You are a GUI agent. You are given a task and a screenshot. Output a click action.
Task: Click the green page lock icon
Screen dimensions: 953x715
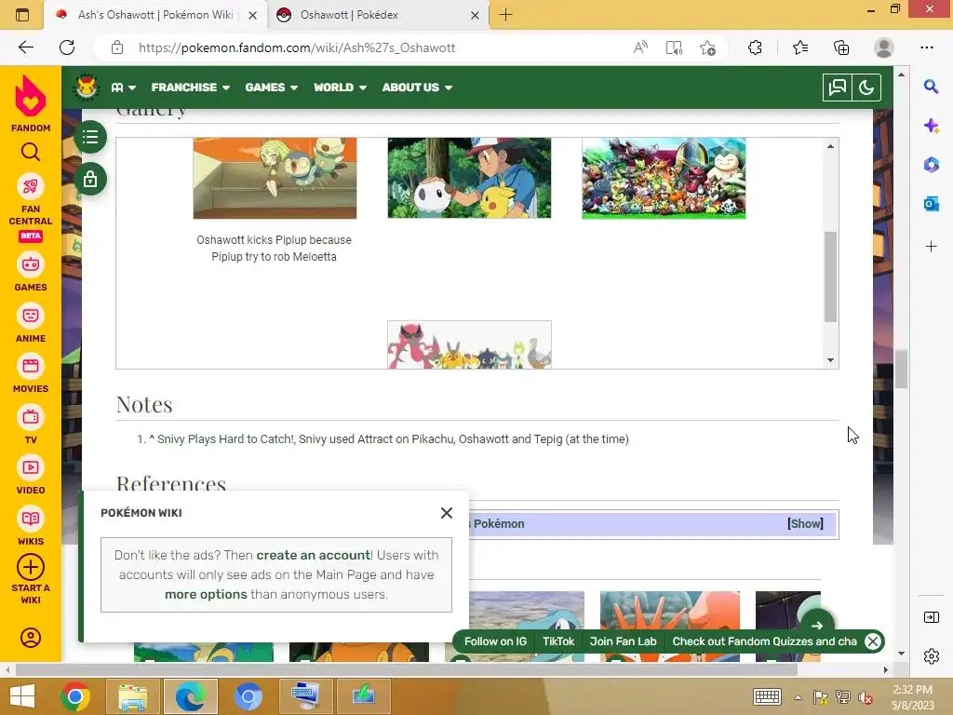(x=90, y=180)
